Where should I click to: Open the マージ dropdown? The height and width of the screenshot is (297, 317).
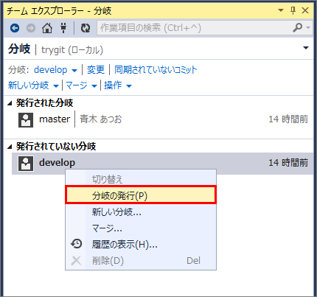81,85
